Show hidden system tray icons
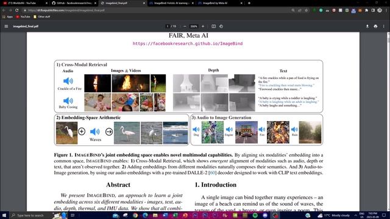 [x=355, y=215]
